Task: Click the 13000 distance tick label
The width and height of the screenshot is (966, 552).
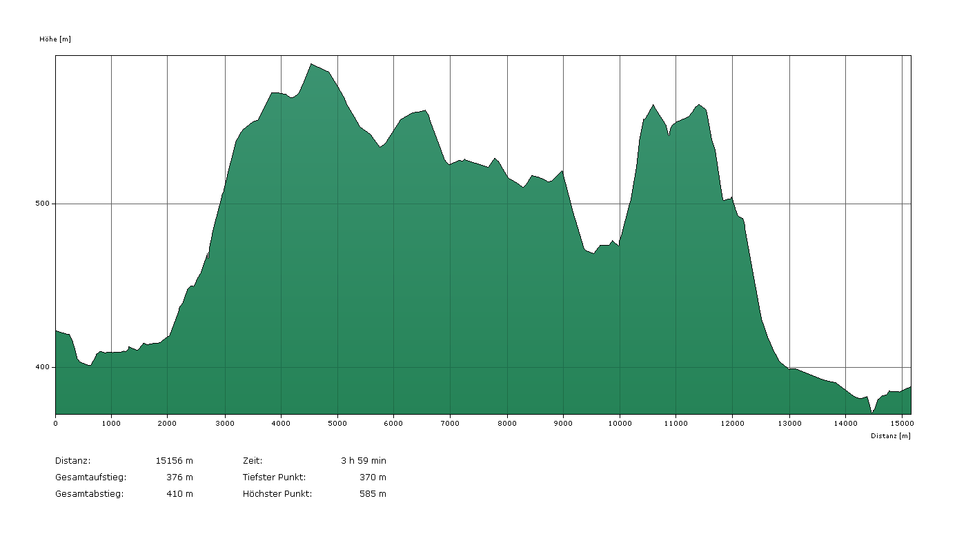Action: [789, 423]
